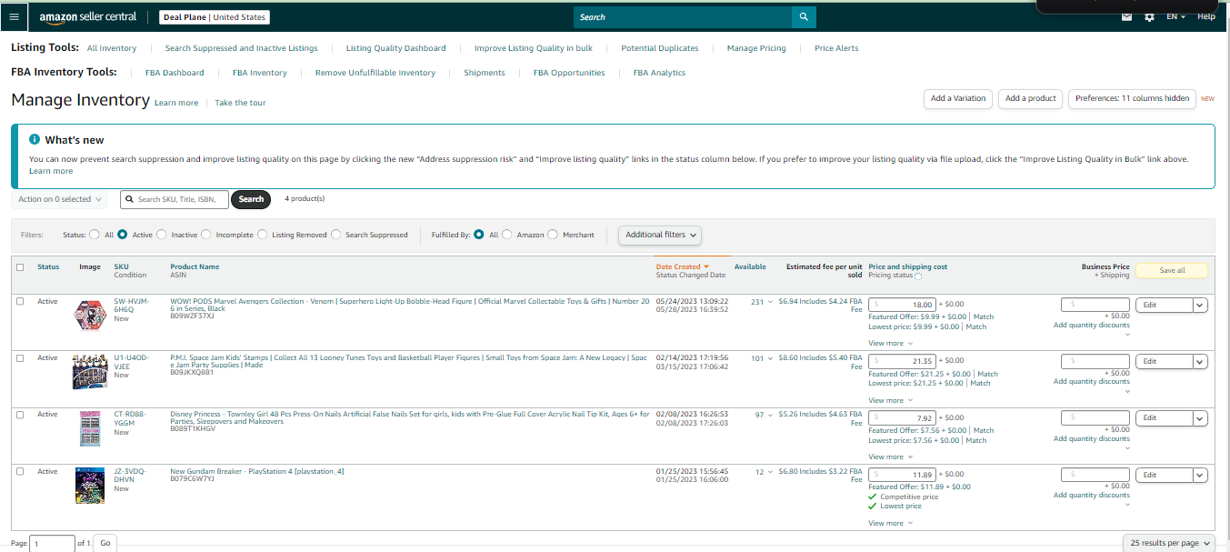Open the Help link in header
1230x552 pixels.
pyautogui.click(x=1205, y=17)
